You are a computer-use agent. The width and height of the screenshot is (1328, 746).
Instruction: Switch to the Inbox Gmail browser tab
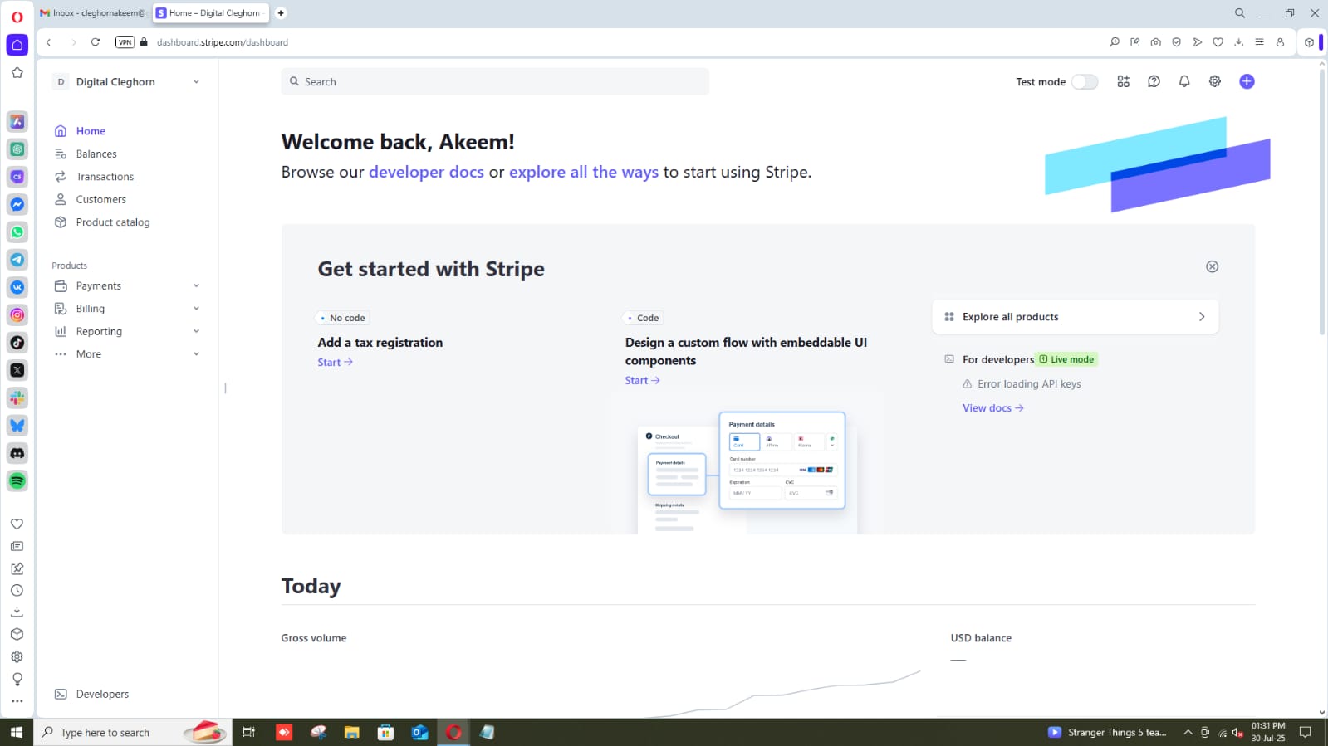tap(93, 13)
